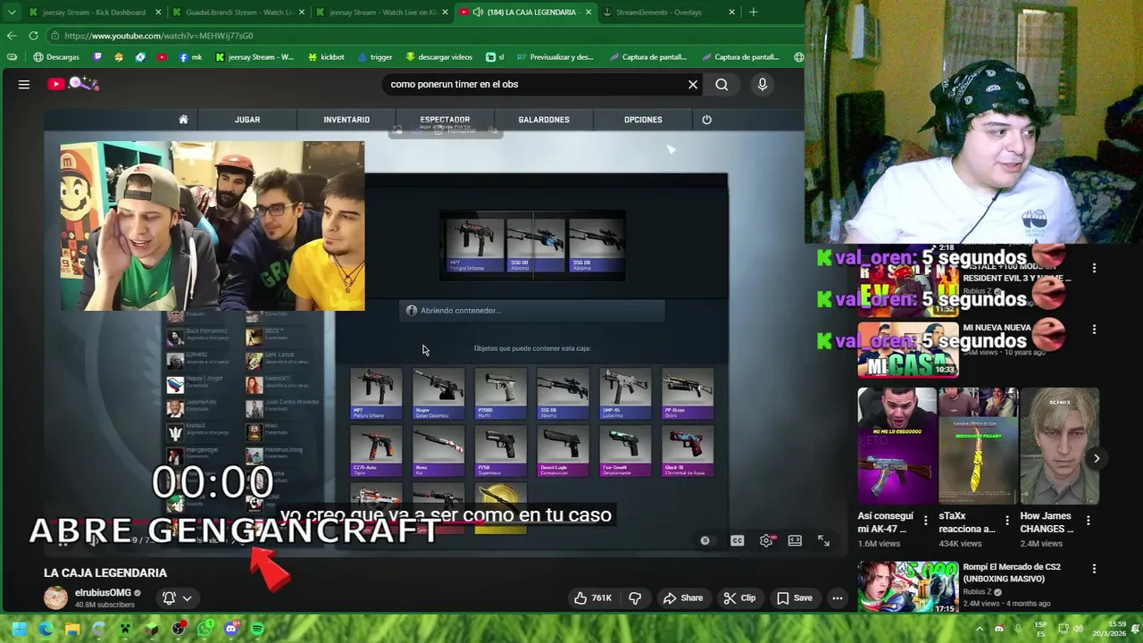This screenshot has height=643, width=1143.
Task: Open options for 'sTaXx reacciona a' short
Action: [1007, 521]
